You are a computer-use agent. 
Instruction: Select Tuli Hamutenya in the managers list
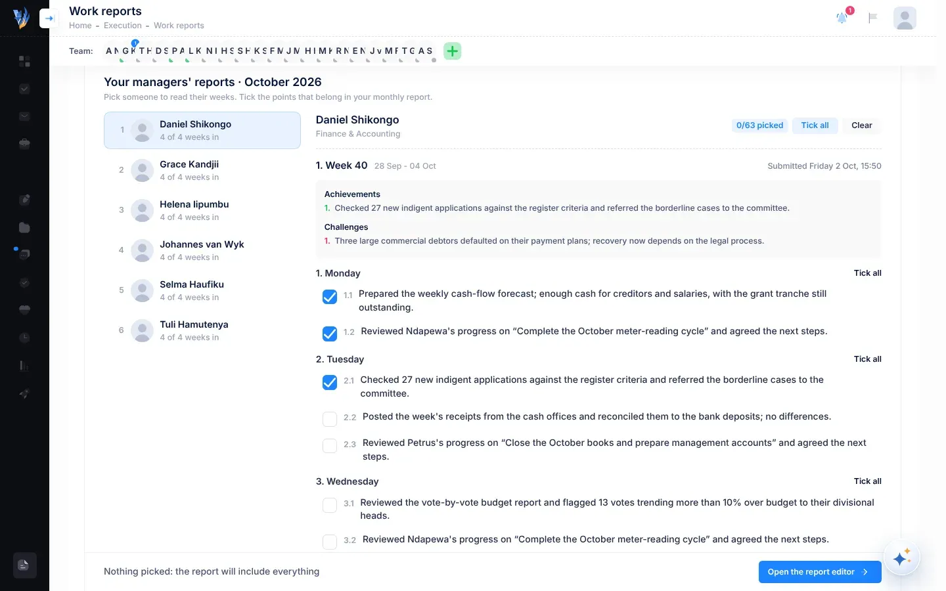tap(202, 330)
